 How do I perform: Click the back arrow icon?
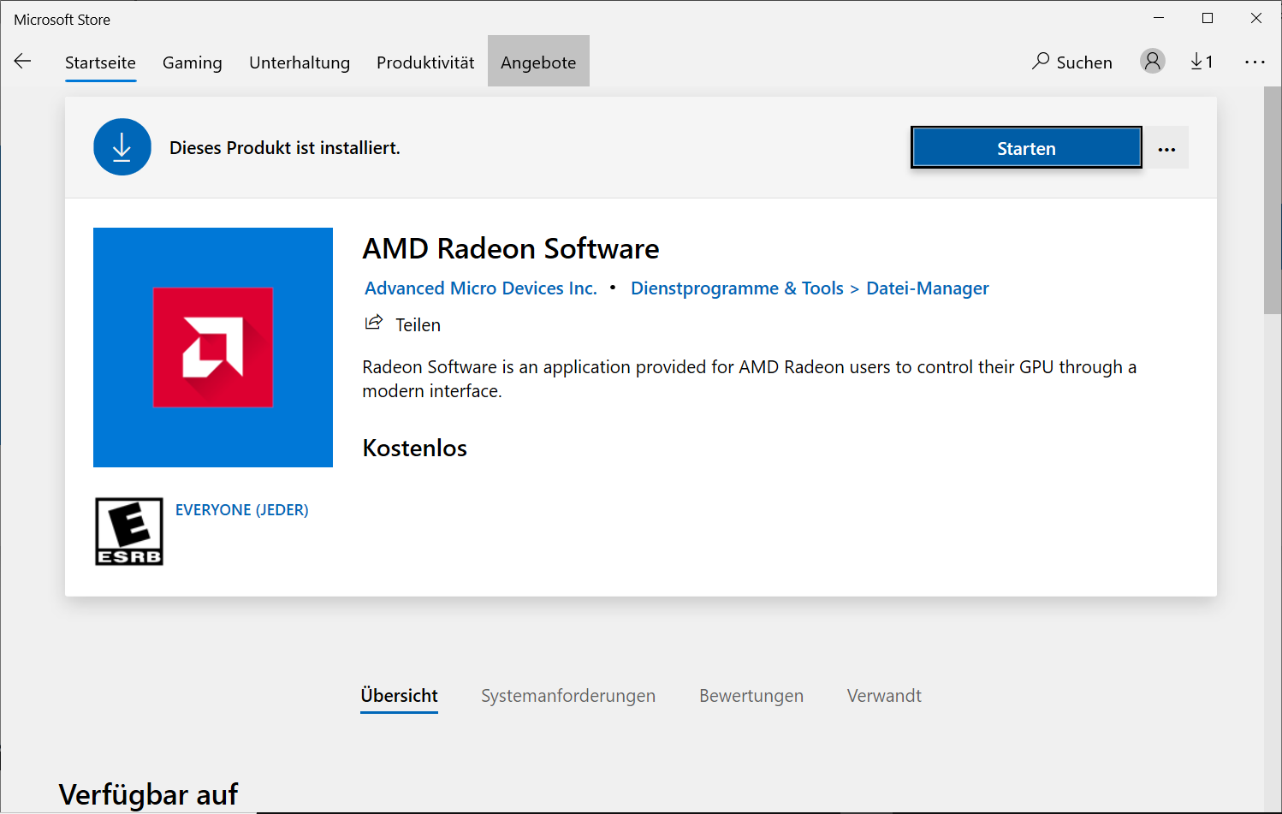pos(23,61)
